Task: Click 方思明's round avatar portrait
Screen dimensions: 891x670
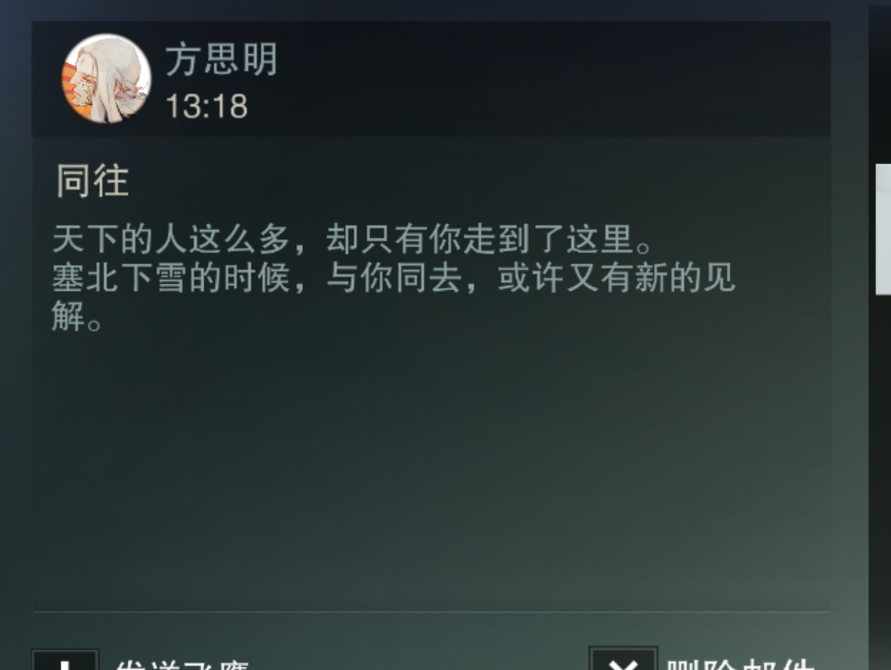Action: 107,78
